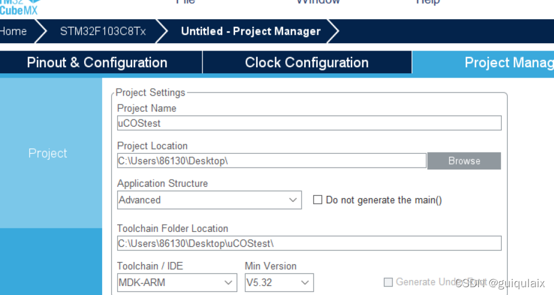
Task: Select STM32F103C8Tx breadcrumb
Action: (103, 31)
